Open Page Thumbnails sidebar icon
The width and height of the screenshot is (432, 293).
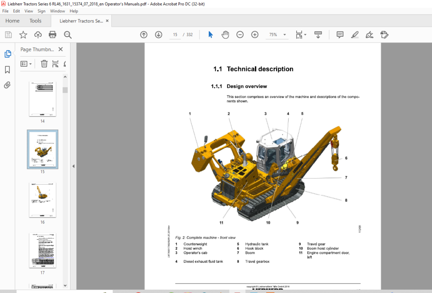click(8, 54)
